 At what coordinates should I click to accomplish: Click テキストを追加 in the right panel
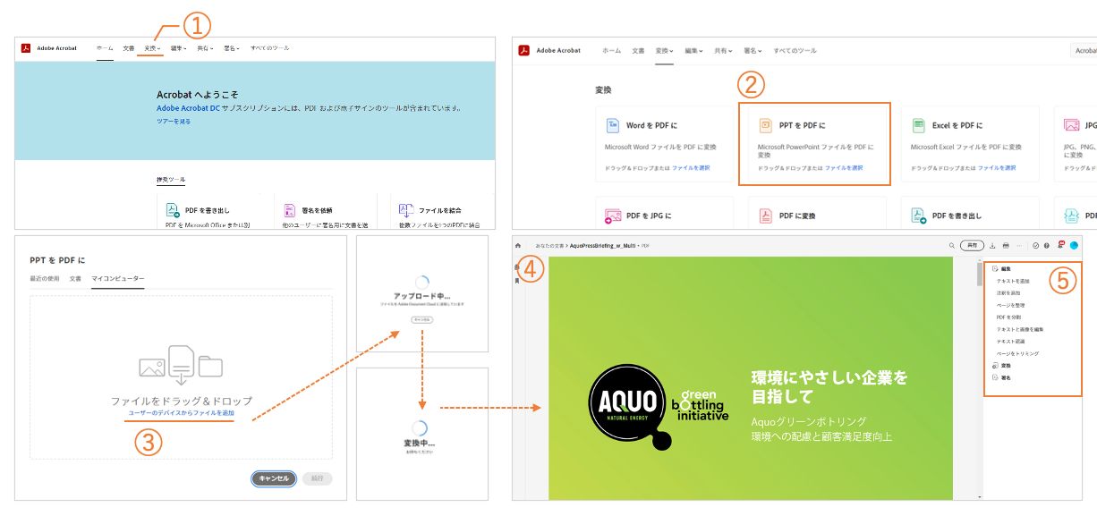[1013, 281]
